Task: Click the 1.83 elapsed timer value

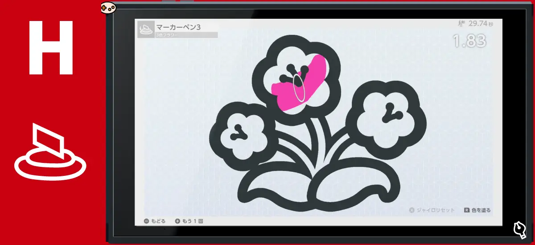Action: 469,42
